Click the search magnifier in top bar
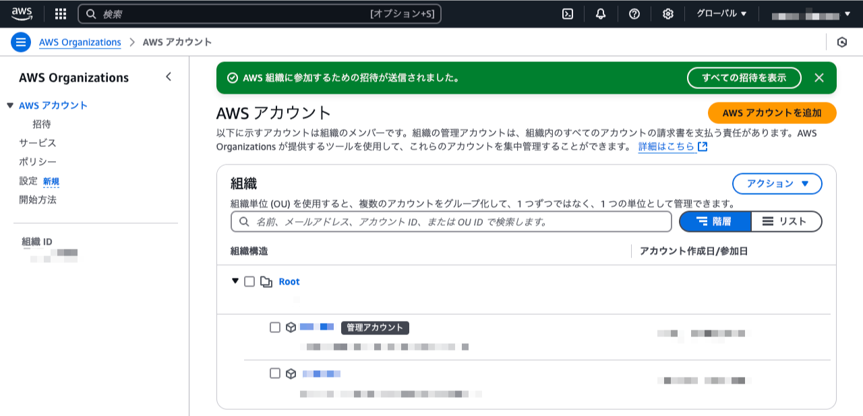Image resolution: width=863 pixels, height=416 pixels. (91, 13)
